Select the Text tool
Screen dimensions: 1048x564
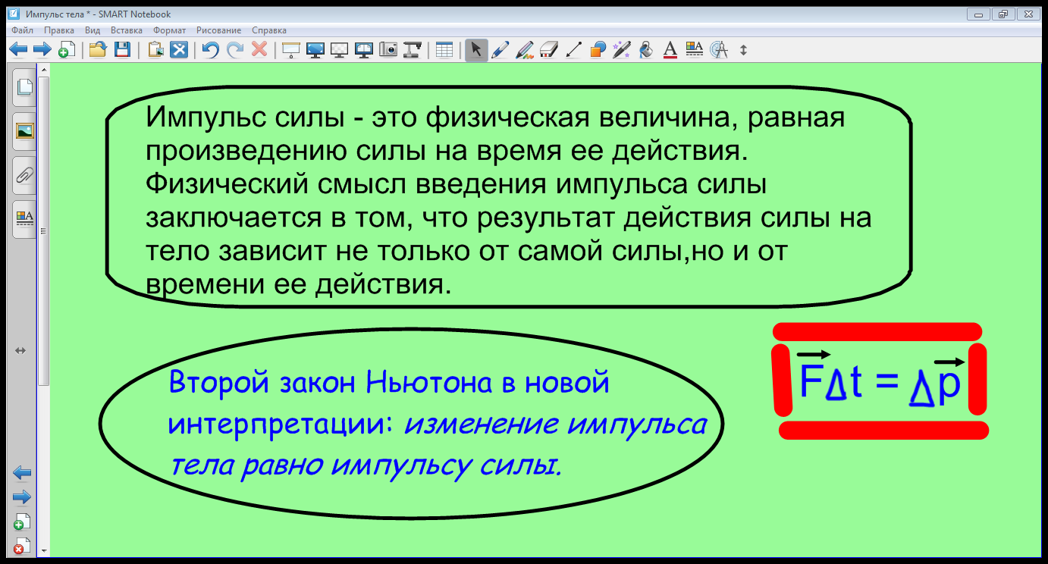670,50
